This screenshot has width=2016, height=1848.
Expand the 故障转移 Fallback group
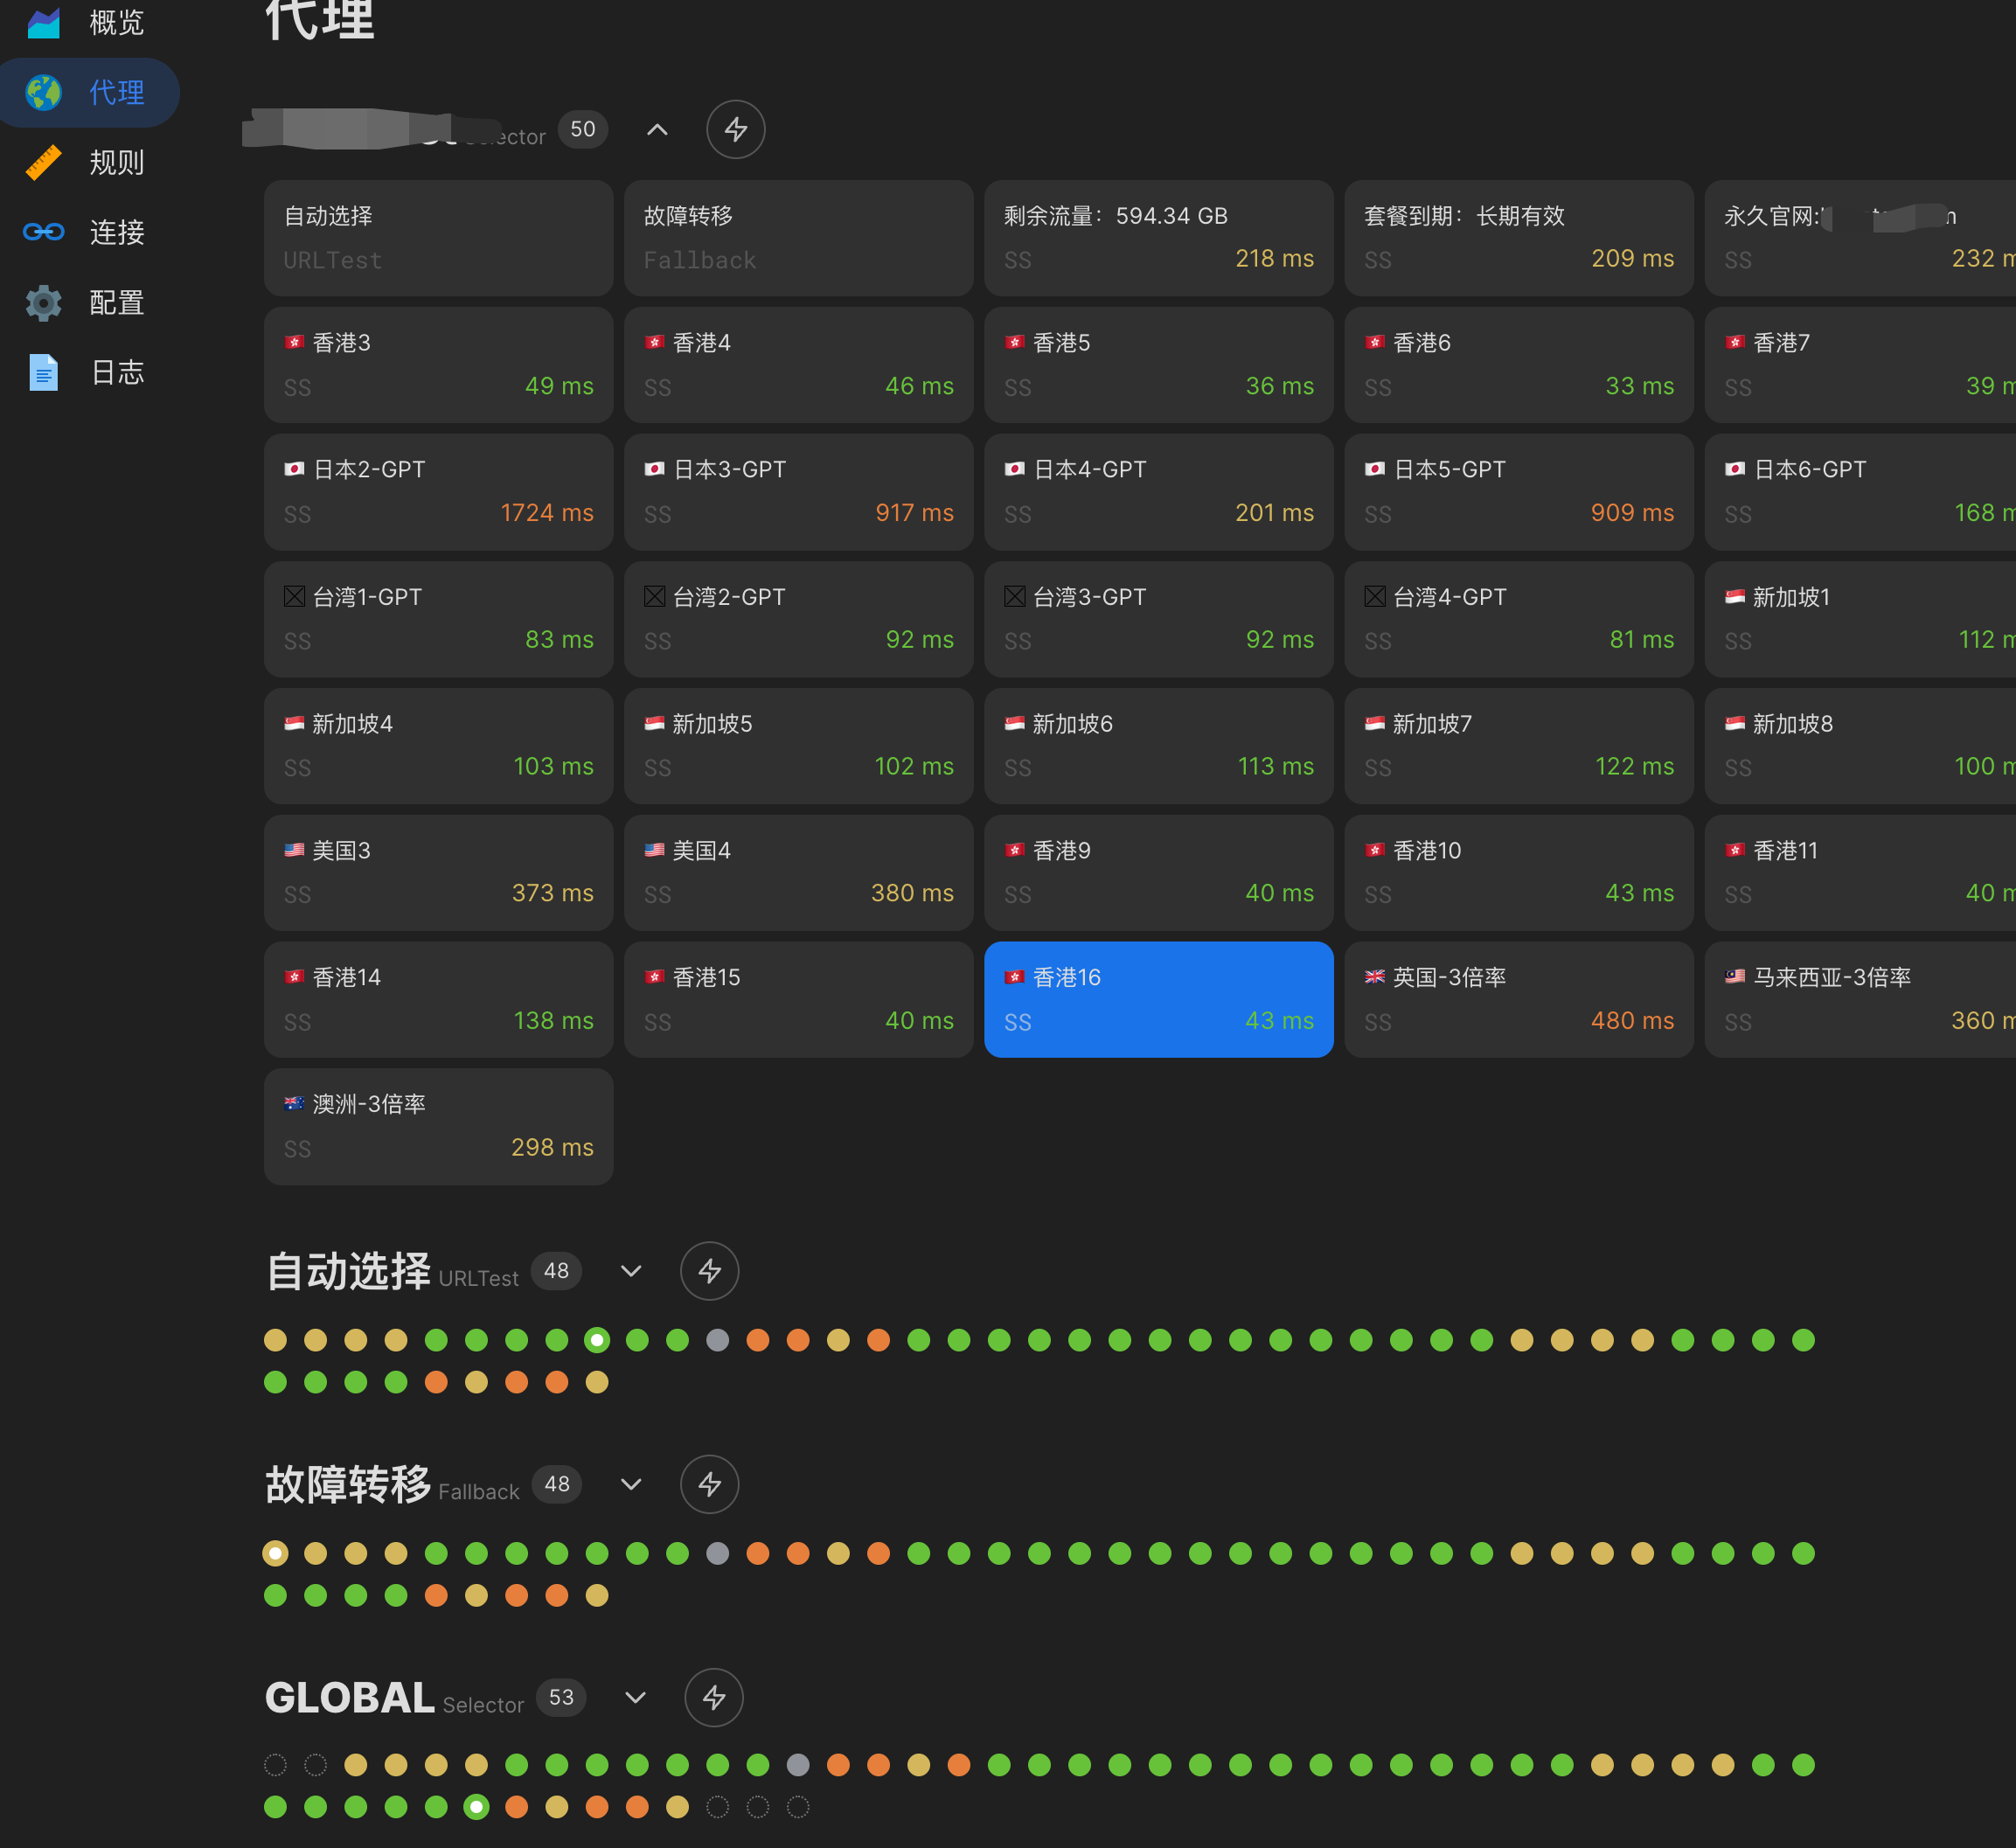point(631,1484)
